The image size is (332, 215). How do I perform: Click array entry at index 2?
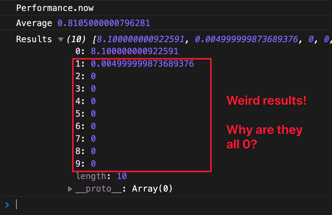click(86, 76)
